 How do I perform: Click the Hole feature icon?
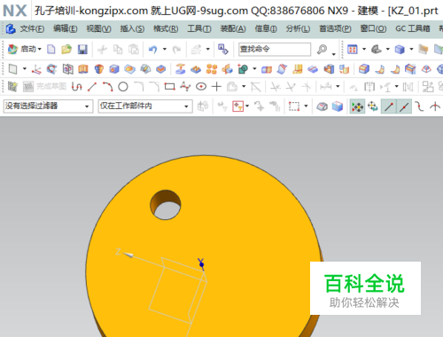click(x=114, y=69)
